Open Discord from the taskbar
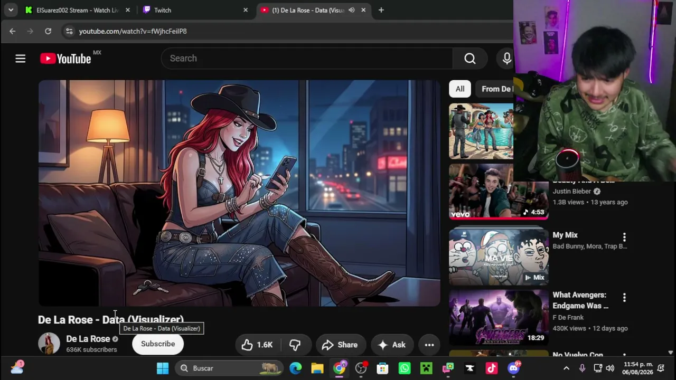 pos(513,368)
